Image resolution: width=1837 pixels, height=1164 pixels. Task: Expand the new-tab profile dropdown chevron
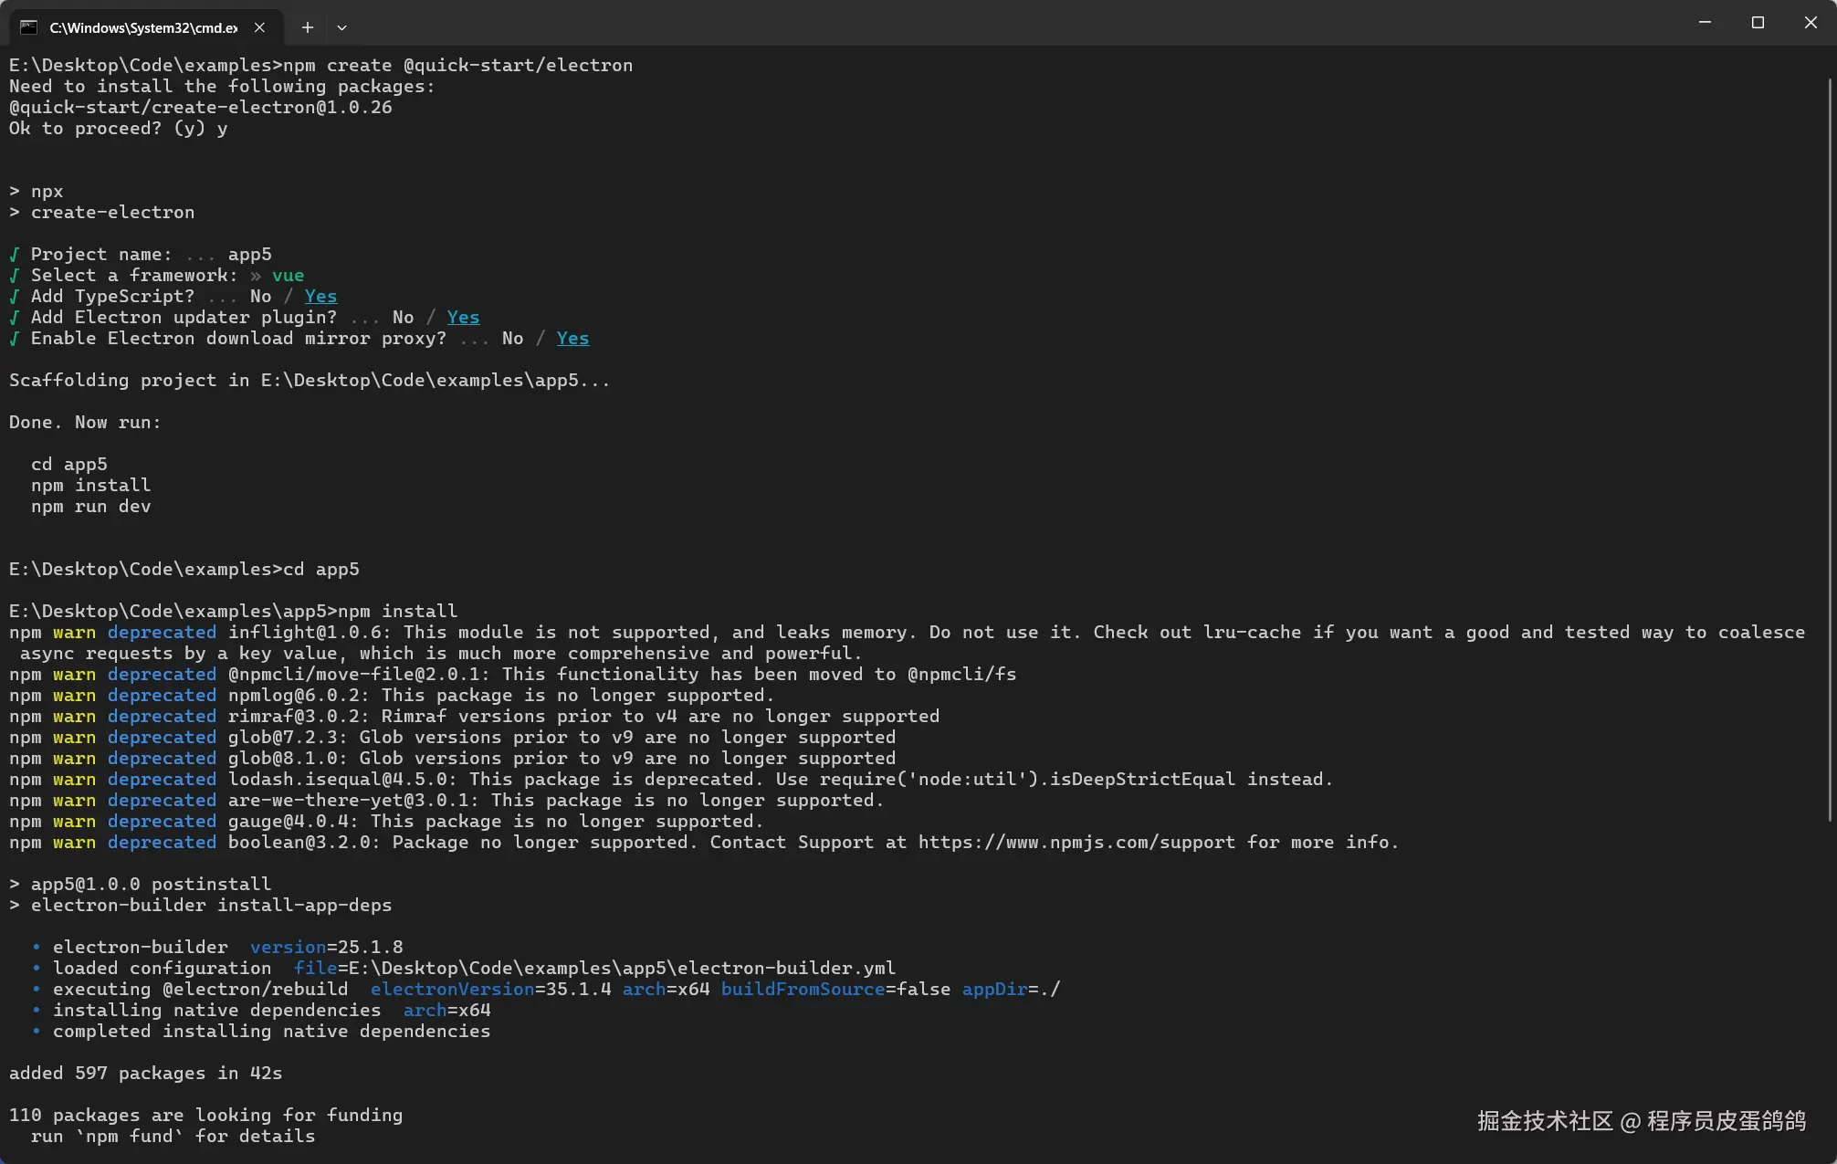point(341,27)
